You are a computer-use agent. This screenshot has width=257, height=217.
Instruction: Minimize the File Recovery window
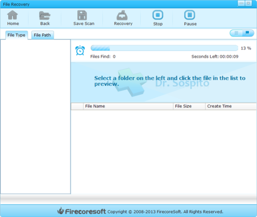pyautogui.click(x=241, y=3)
